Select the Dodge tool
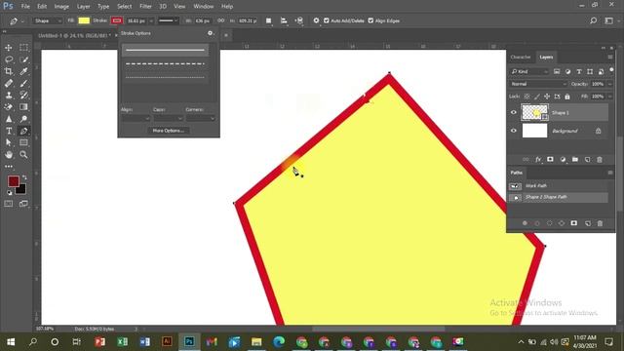 coord(23,119)
